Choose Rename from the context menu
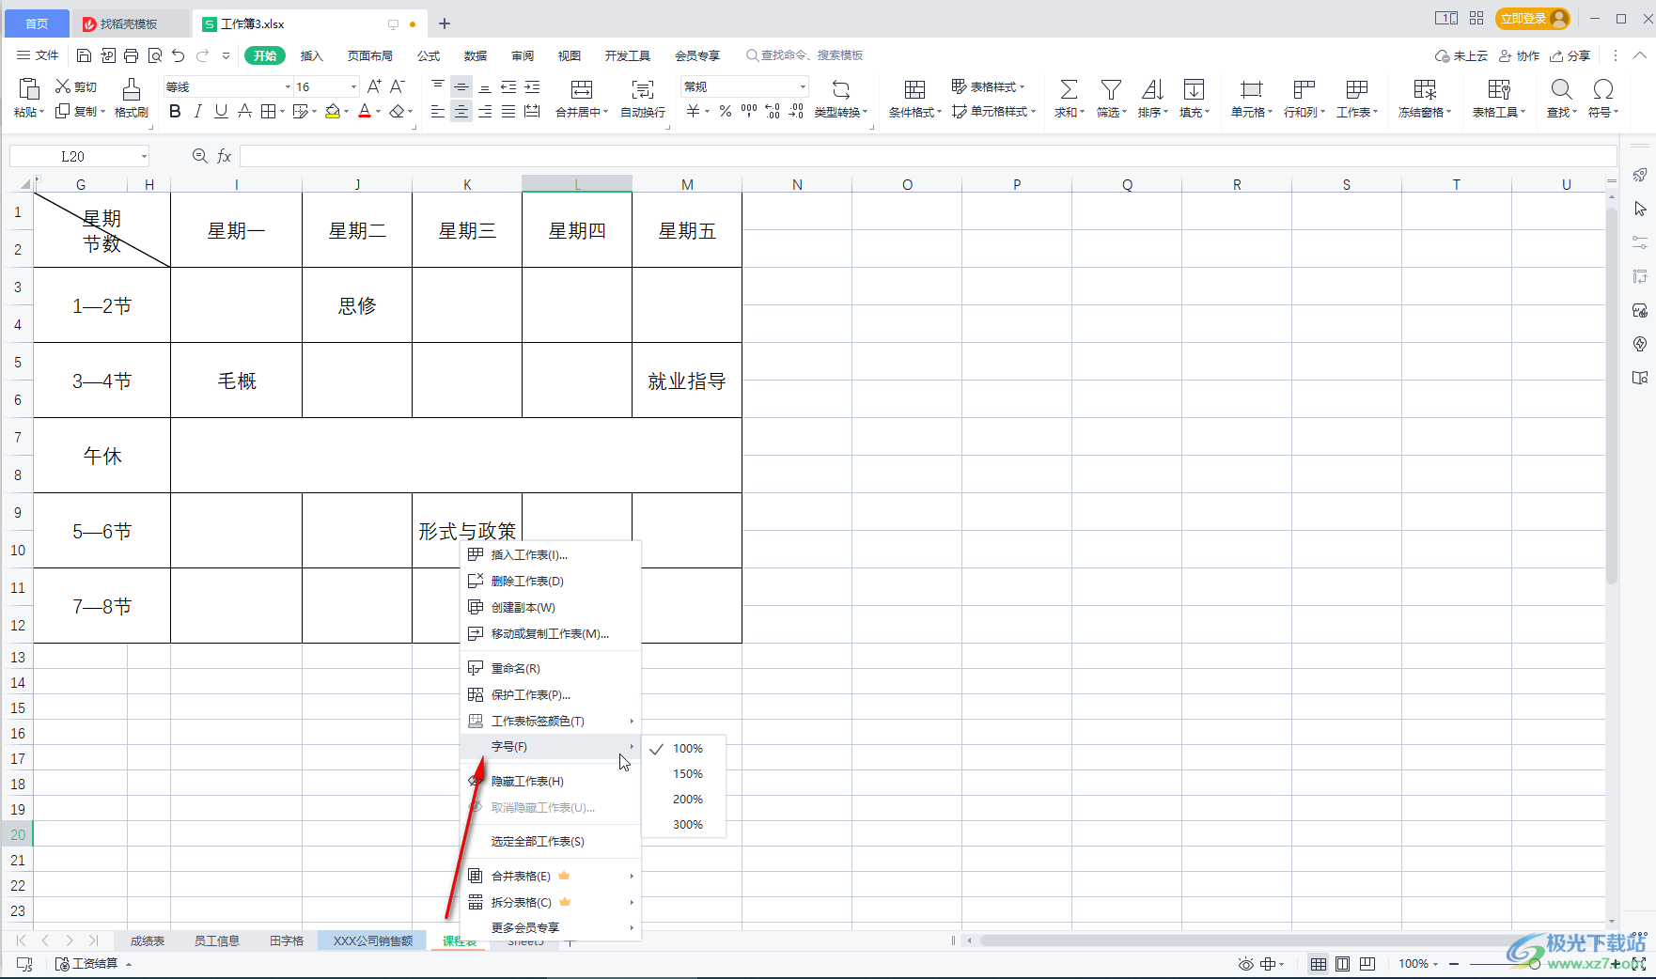 (x=550, y=669)
